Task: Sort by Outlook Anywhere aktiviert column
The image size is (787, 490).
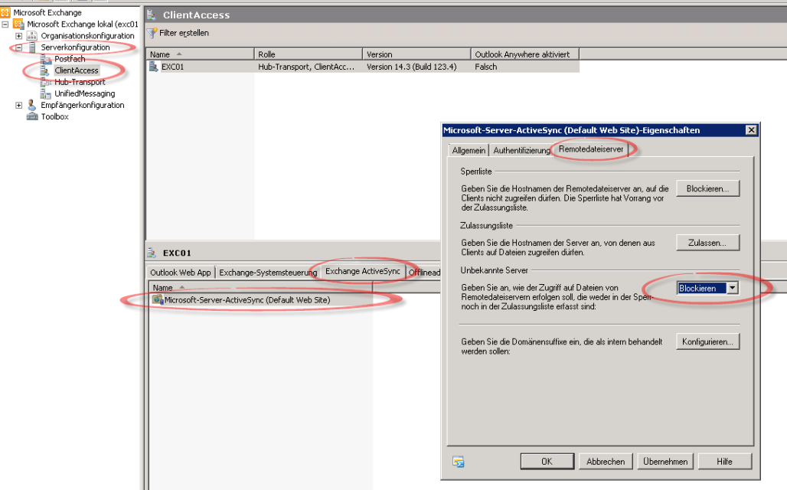Action: 525,54
